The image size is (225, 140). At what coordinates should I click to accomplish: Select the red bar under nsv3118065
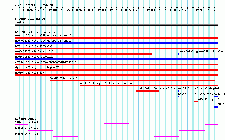click(x=132, y=80)
